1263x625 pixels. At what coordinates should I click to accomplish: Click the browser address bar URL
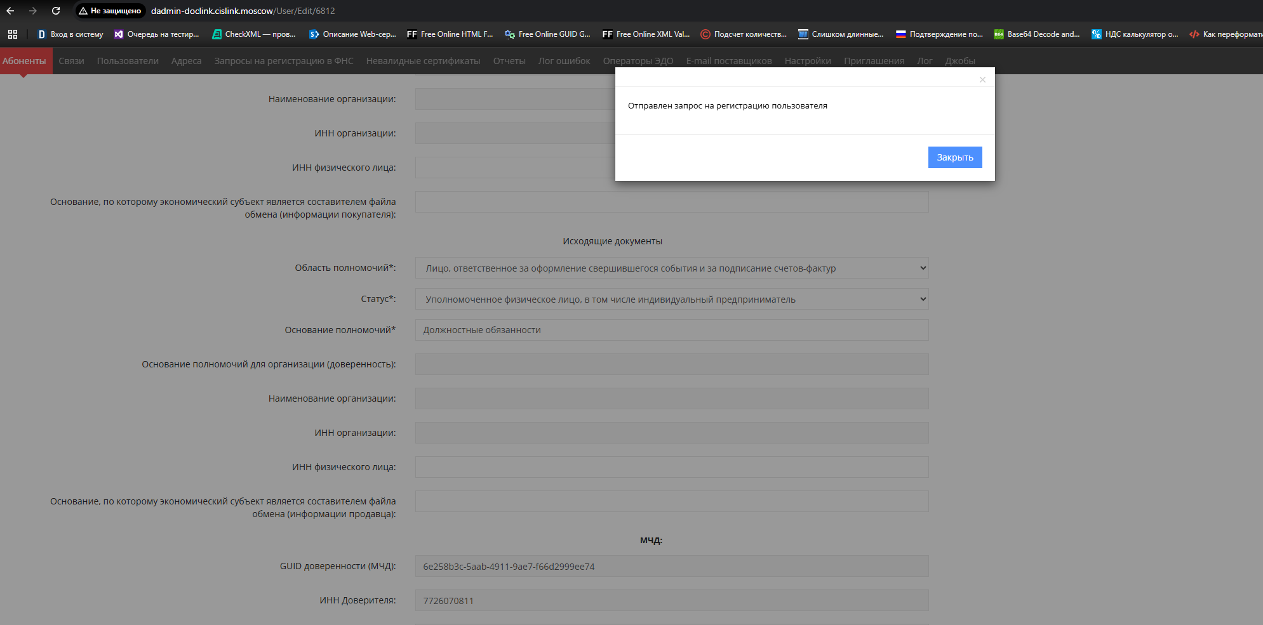point(243,11)
